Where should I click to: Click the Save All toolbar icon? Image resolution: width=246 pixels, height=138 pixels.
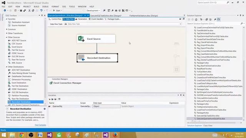[x=25, y=10]
